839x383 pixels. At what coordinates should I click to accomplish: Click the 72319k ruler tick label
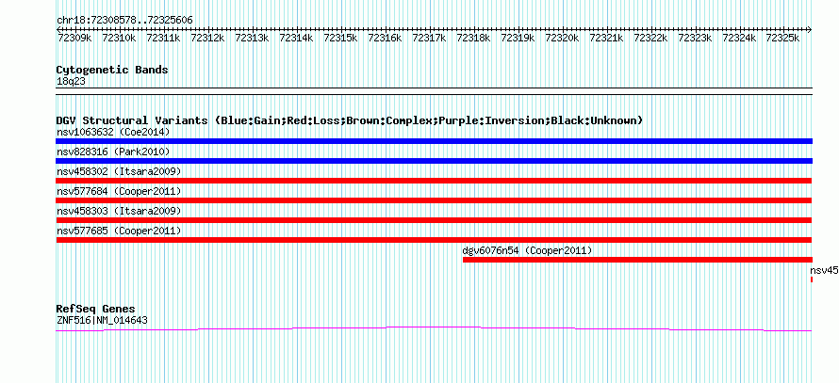pos(518,39)
